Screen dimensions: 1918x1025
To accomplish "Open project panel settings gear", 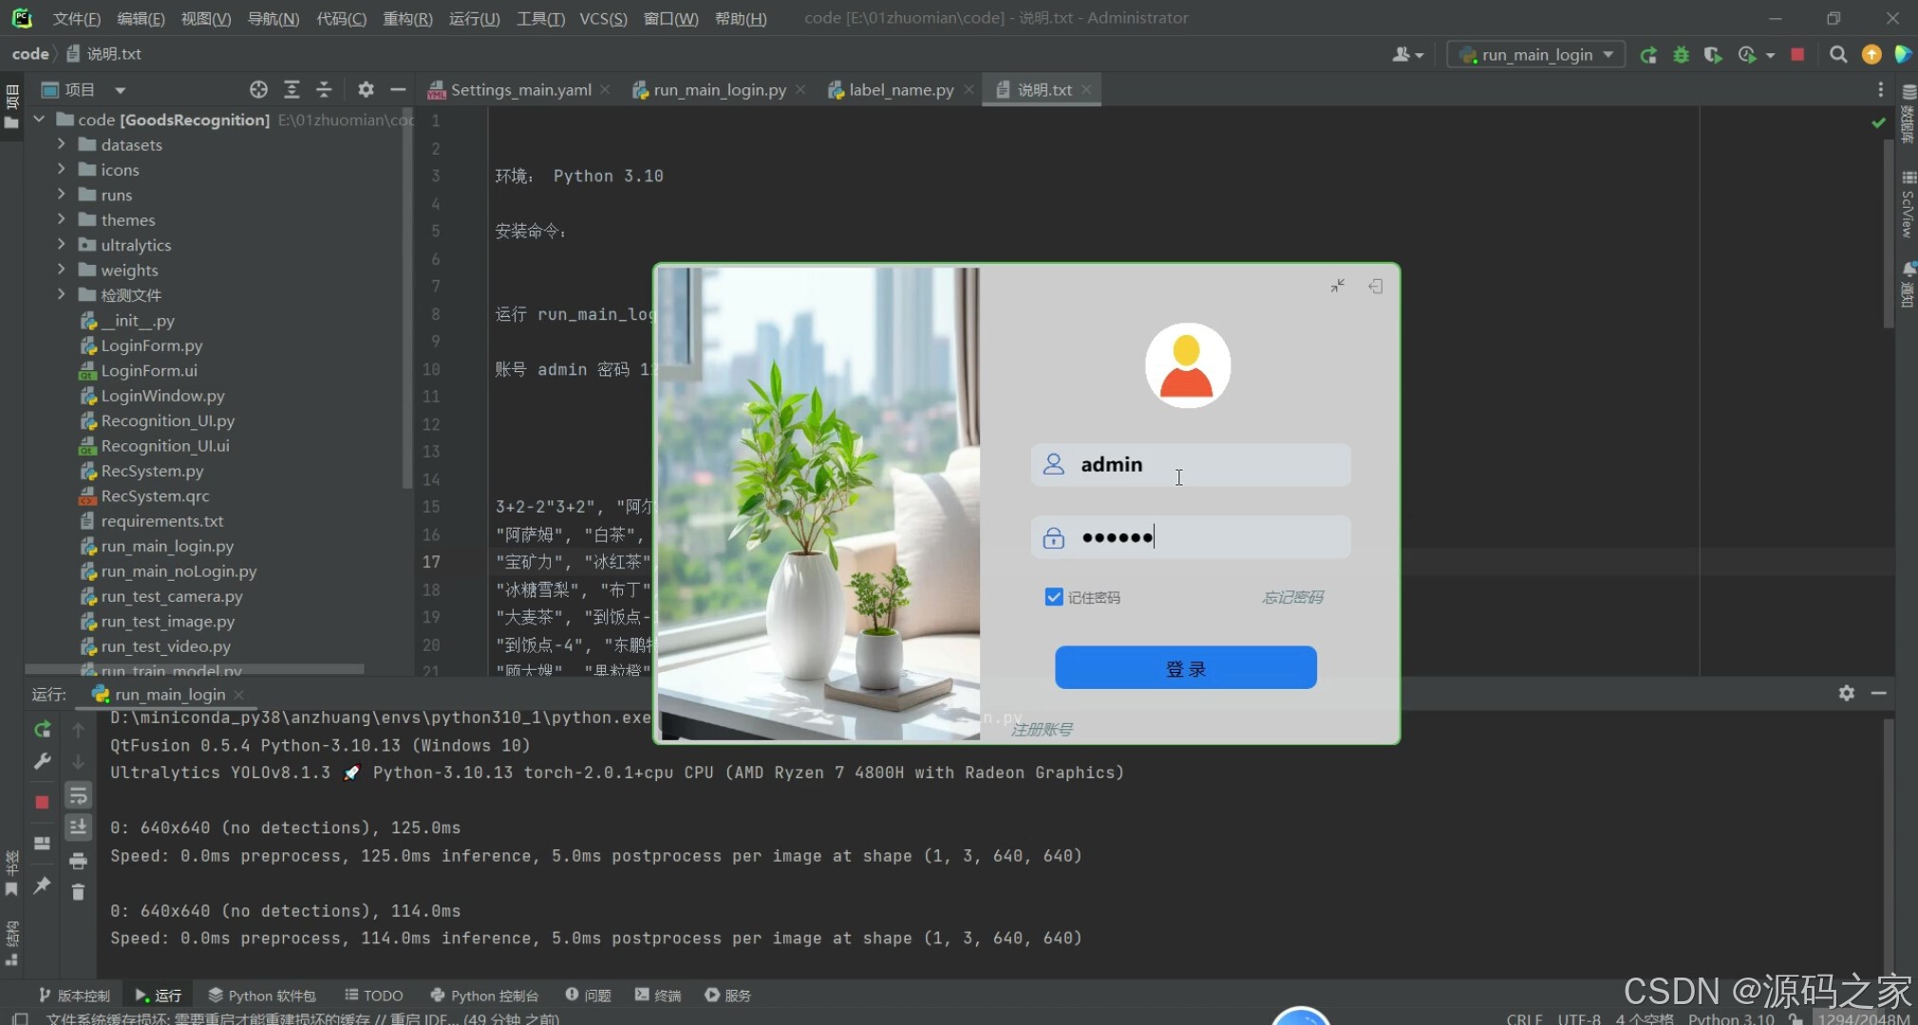I will coord(366,89).
